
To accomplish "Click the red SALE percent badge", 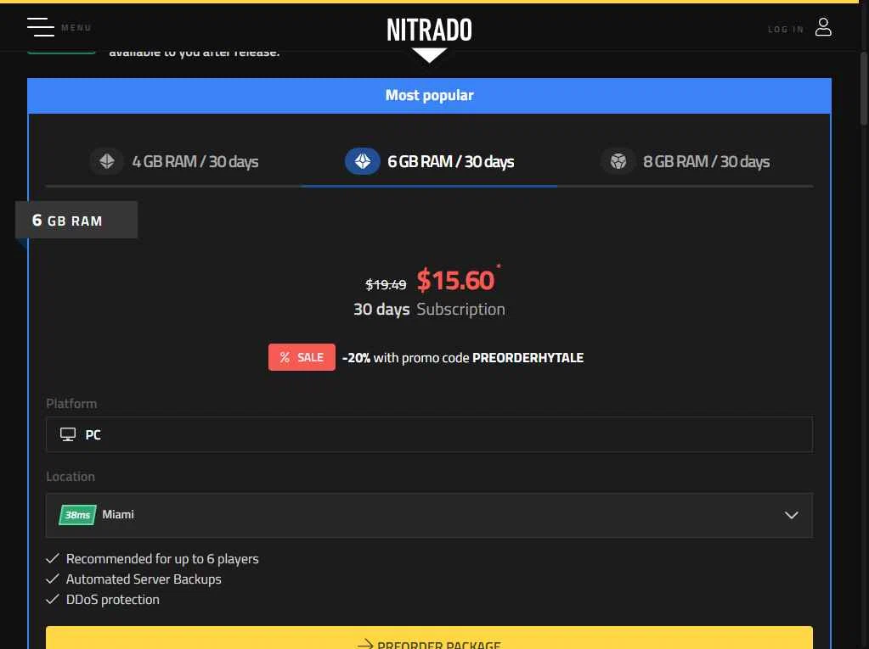I will click(302, 357).
